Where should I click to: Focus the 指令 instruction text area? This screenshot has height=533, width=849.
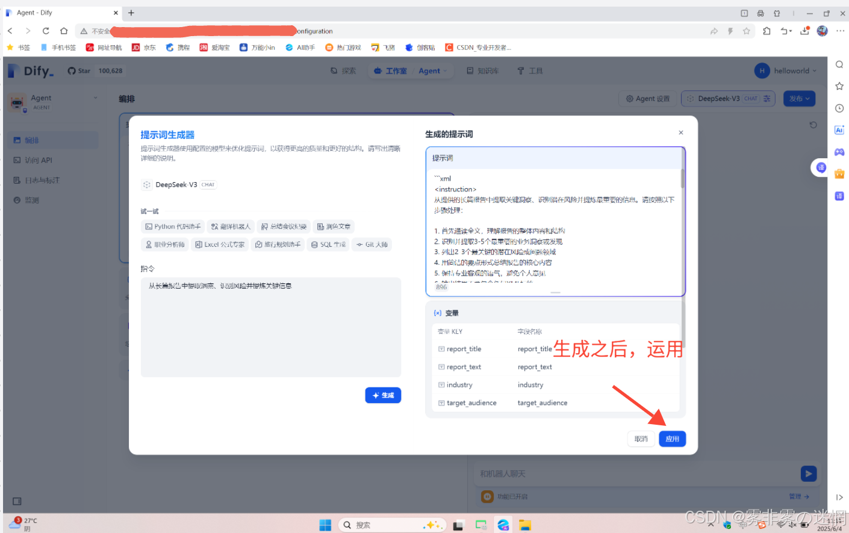[x=270, y=327]
